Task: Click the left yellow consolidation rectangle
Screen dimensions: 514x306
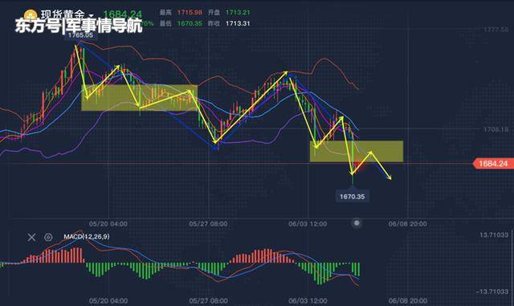Action: point(139,98)
